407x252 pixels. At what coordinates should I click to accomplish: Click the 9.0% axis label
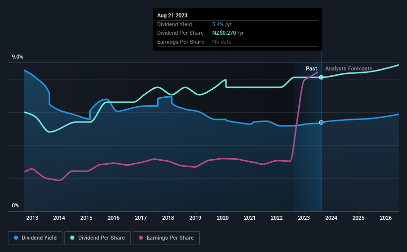coord(17,57)
